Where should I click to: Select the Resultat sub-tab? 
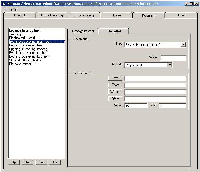point(114,31)
